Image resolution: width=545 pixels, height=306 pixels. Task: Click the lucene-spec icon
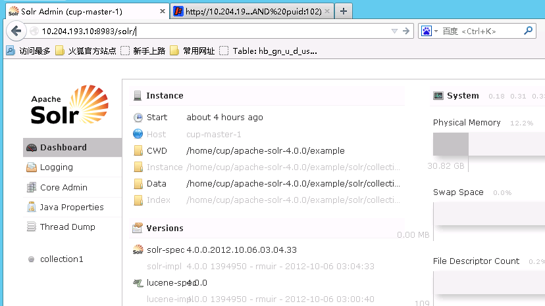[138, 283]
